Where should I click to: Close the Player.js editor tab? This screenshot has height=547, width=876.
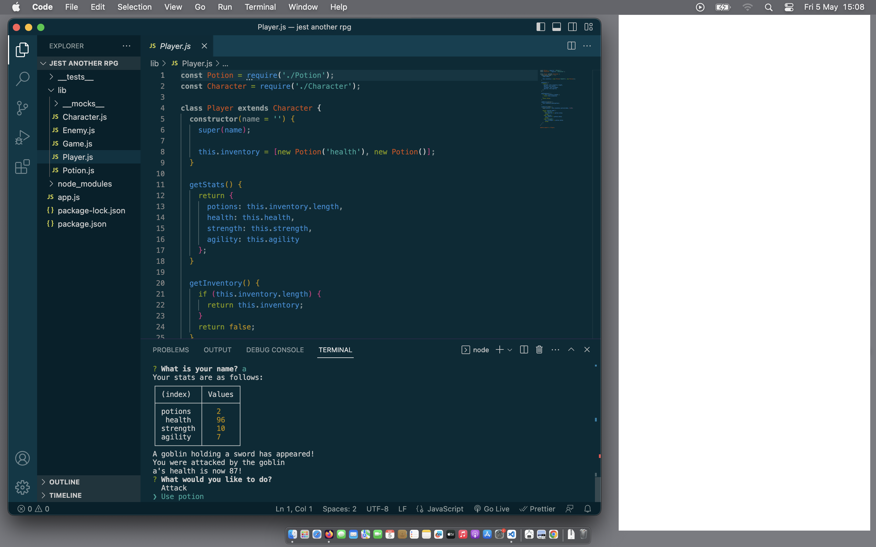coord(204,46)
